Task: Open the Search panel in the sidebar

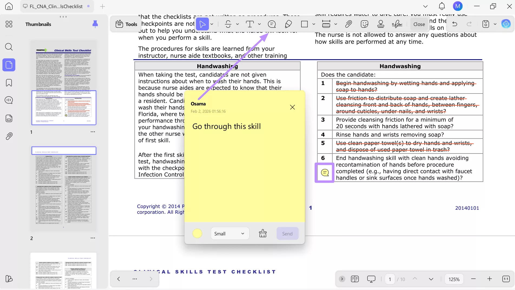Action: coord(9,47)
